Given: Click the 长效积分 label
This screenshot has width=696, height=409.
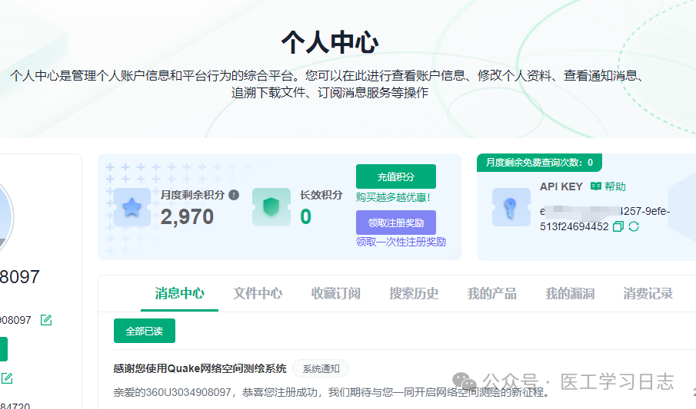Looking at the screenshot, I should pyautogui.click(x=321, y=195).
